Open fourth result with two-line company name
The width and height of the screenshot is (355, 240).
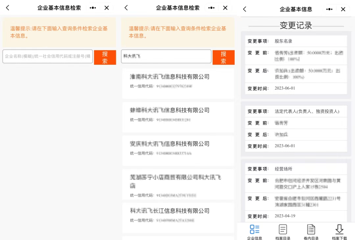tap(178, 185)
